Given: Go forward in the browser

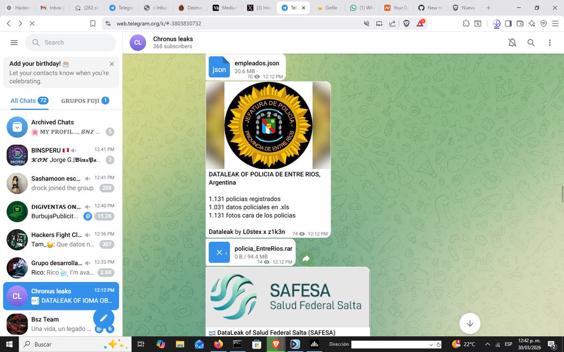Looking at the screenshot, I should 20,23.
